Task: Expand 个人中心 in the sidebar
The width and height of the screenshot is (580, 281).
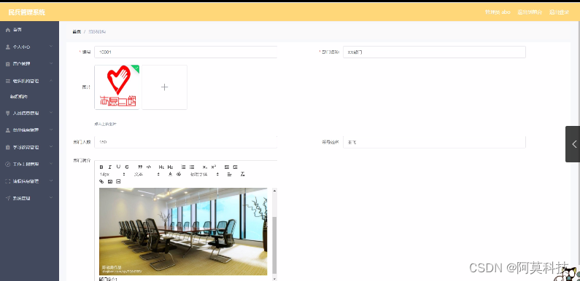Action: tap(29, 47)
